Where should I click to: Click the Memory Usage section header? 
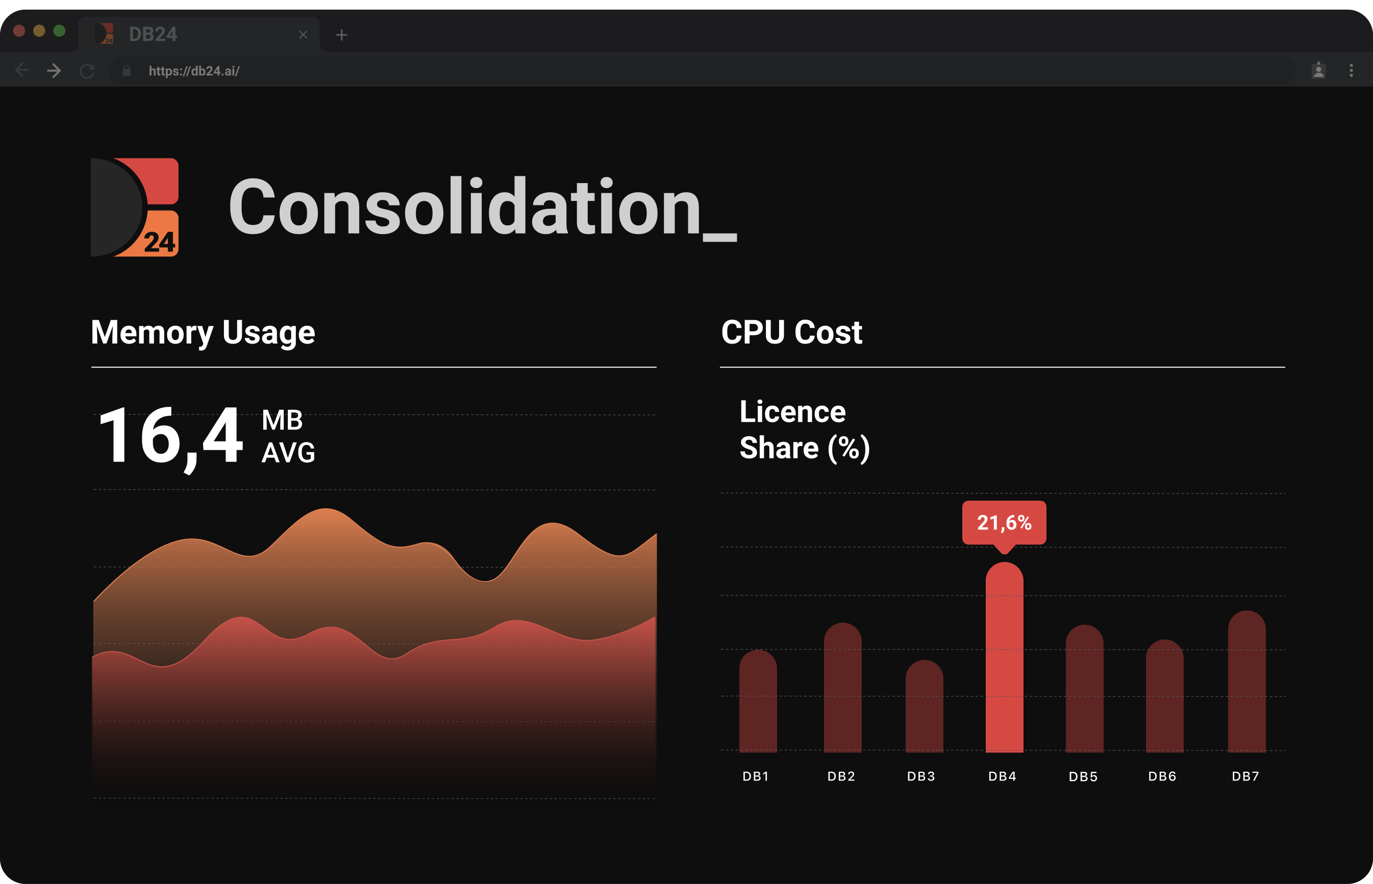pyautogui.click(x=203, y=332)
